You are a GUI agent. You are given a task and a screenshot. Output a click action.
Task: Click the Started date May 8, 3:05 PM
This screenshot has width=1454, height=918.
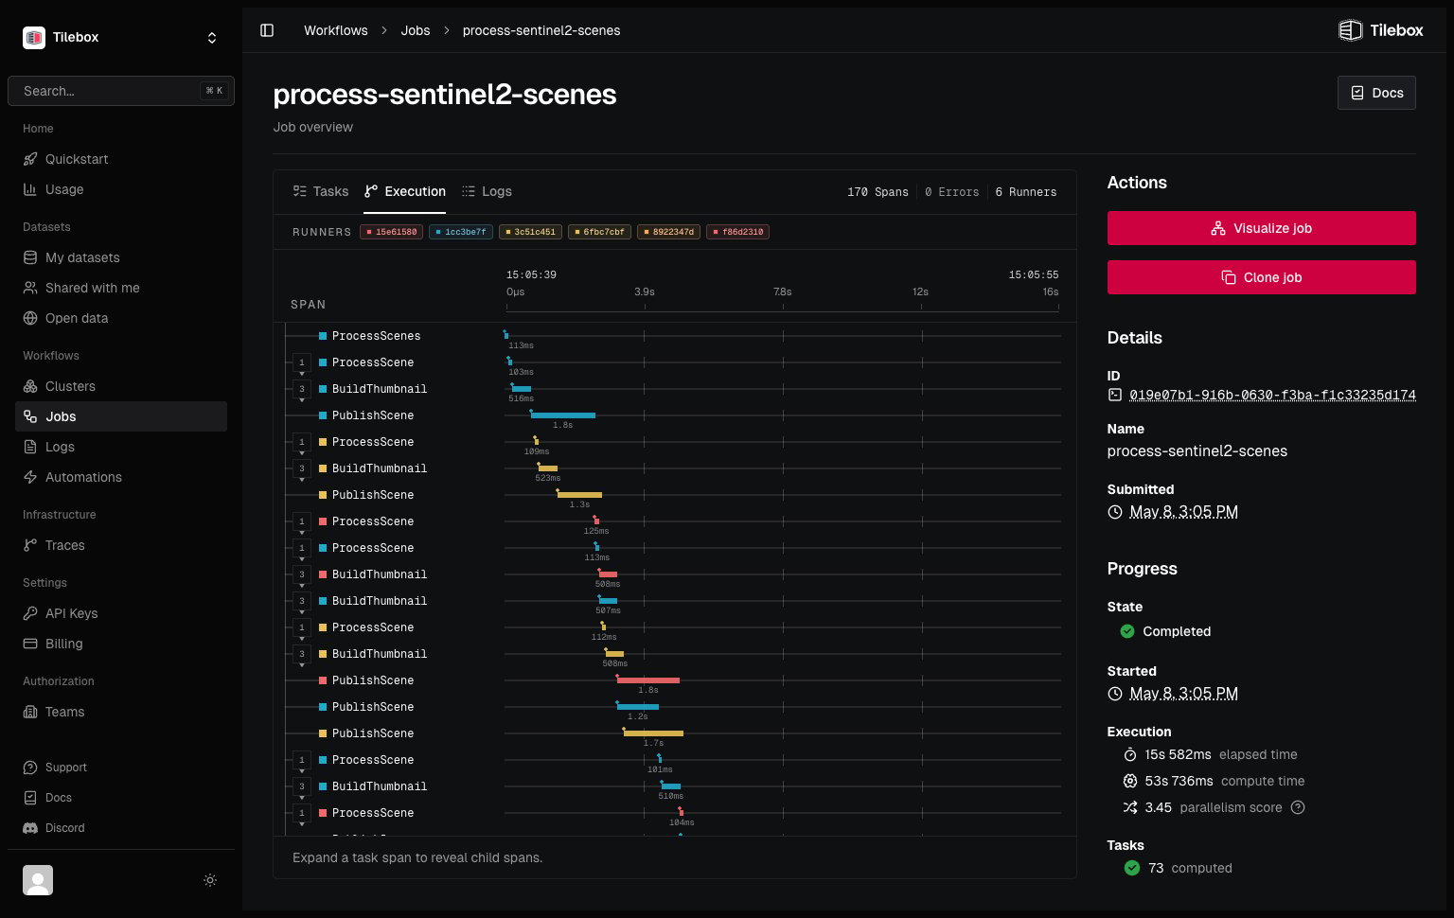click(x=1183, y=694)
